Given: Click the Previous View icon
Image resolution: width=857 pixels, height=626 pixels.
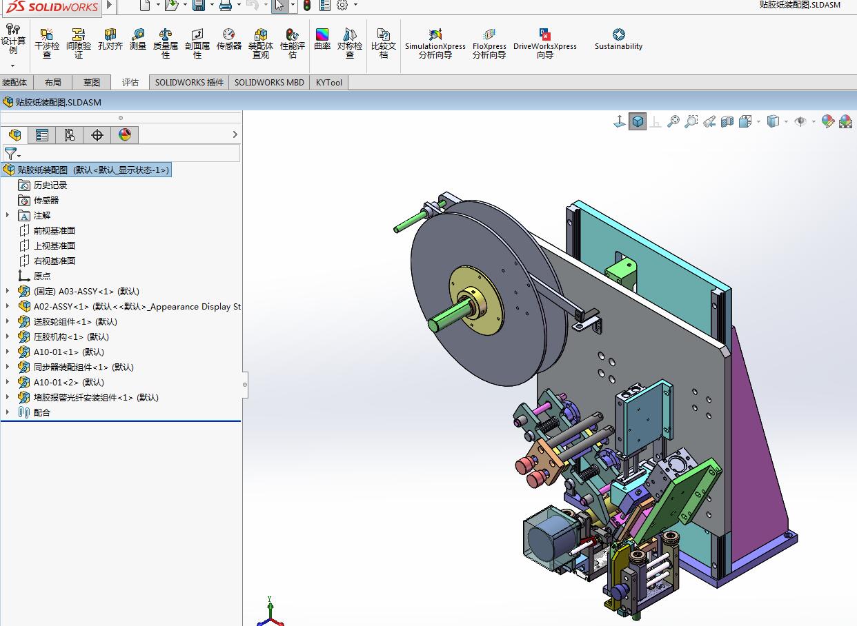Looking at the screenshot, I should (709, 122).
